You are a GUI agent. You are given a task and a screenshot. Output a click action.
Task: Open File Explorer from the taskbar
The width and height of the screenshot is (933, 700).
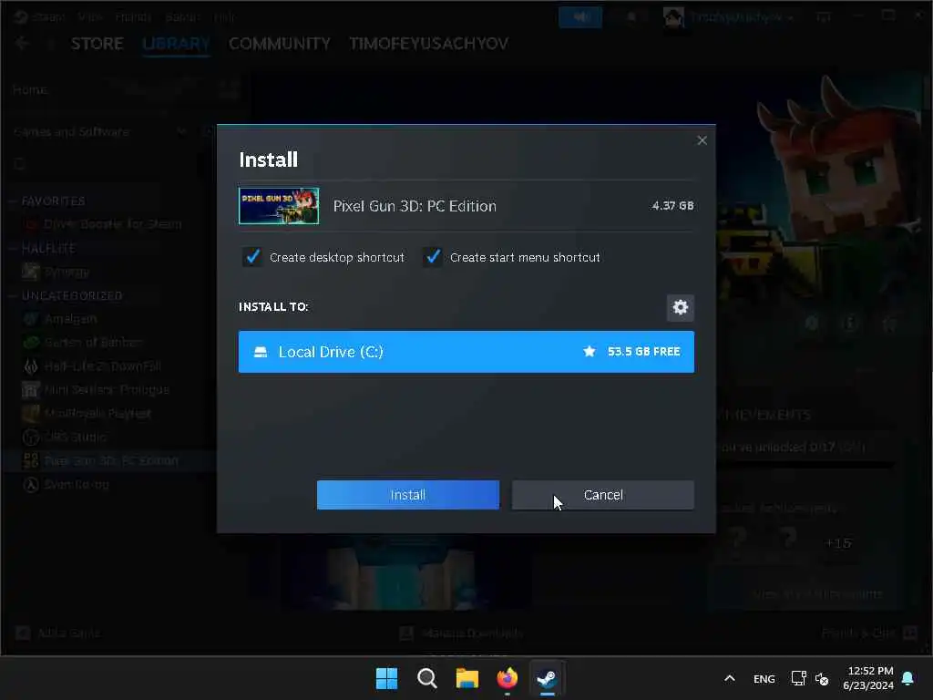pyautogui.click(x=467, y=678)
